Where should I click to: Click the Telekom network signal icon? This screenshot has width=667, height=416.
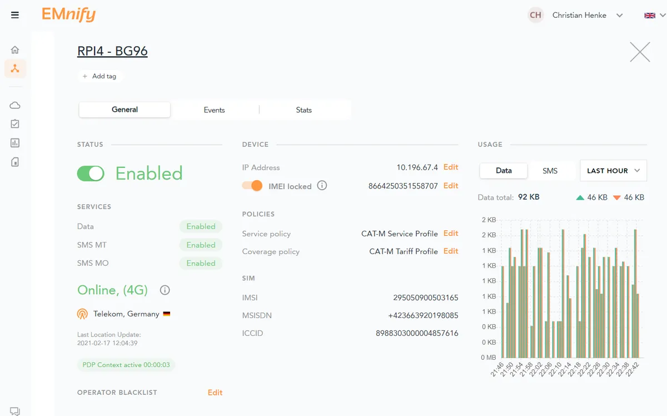coord(82,314)
